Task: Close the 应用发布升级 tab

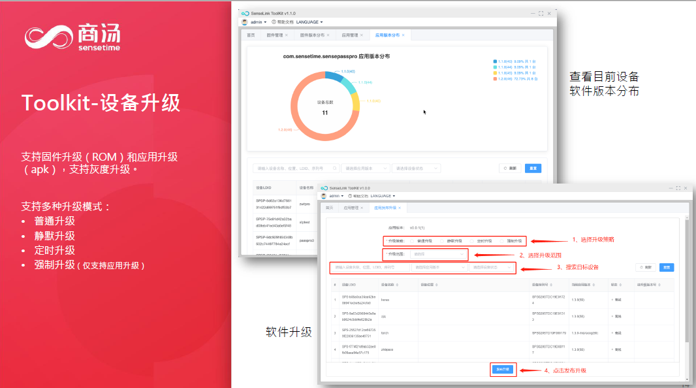Action: point(400,208)
